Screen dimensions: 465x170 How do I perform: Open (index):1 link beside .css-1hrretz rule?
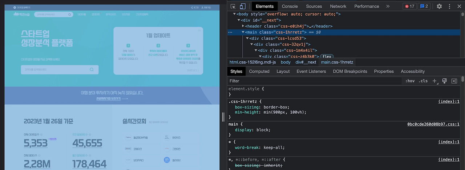(449, 102)
